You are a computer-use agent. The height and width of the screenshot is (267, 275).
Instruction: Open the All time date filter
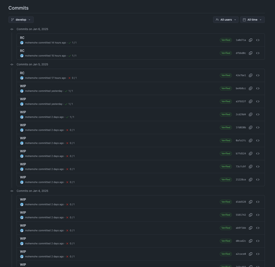(252, 20)
